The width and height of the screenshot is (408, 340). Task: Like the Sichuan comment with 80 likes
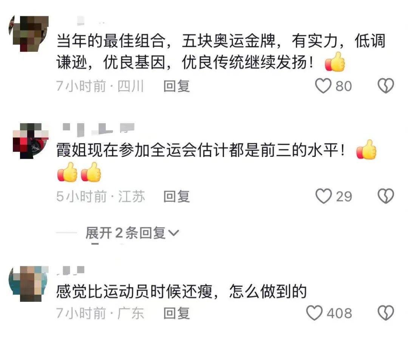(323, 86)
